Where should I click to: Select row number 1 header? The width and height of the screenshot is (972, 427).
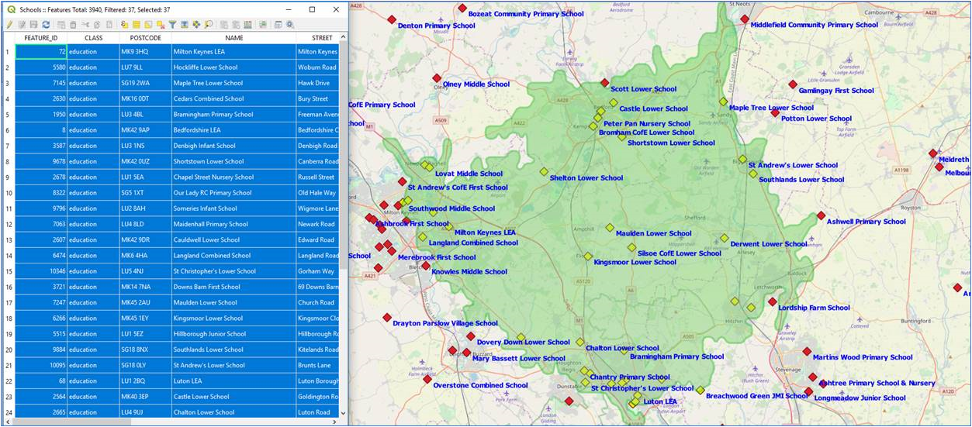click(8, 51)
